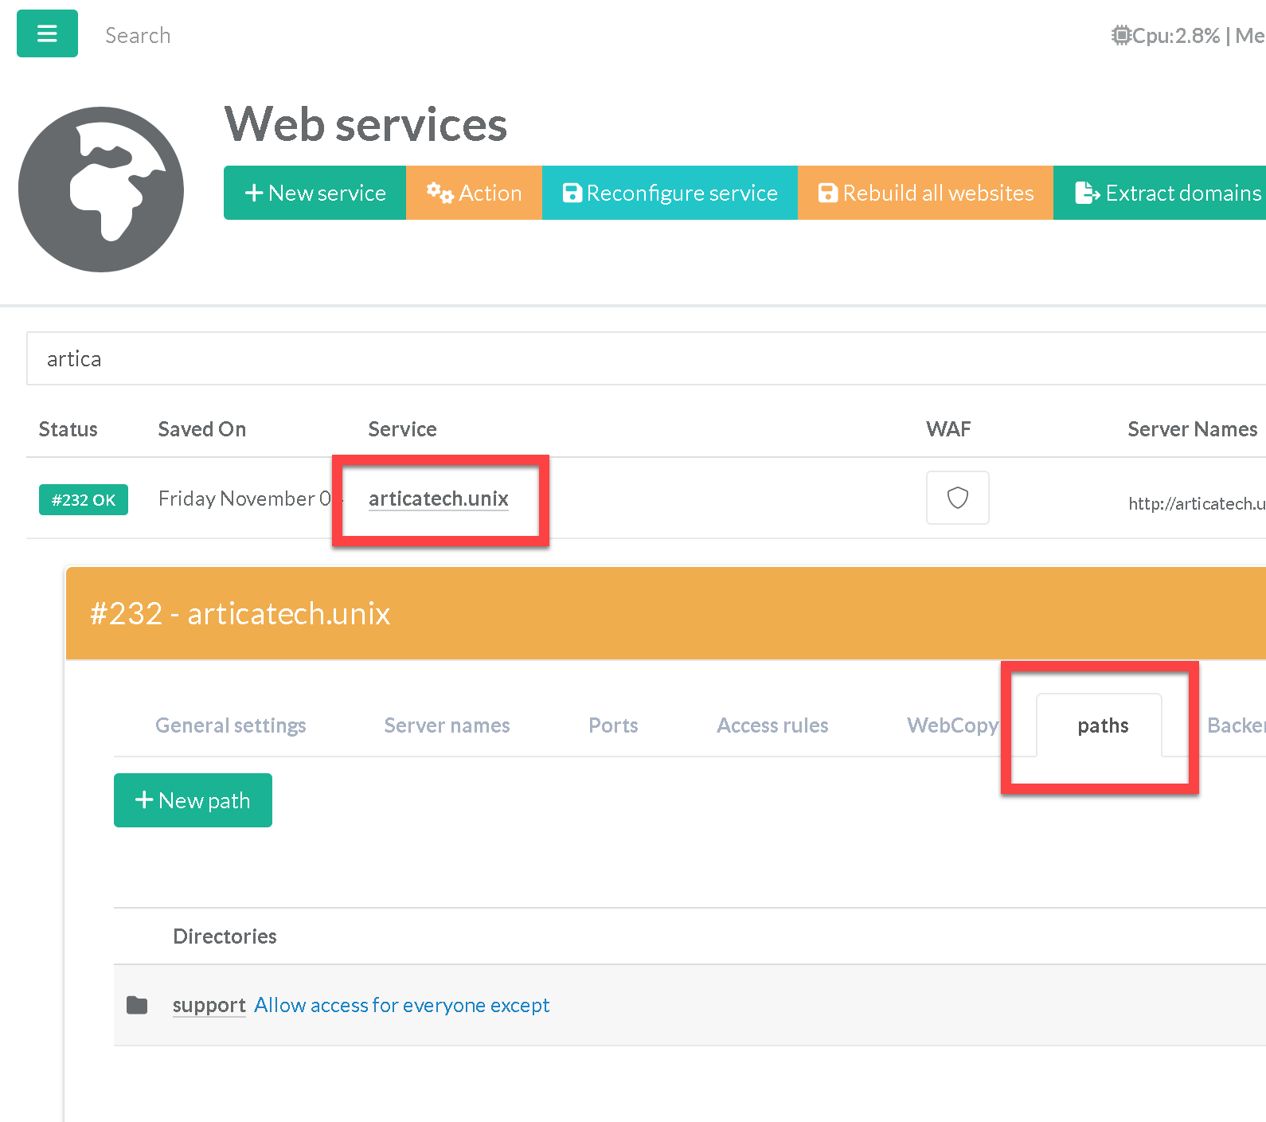Click the New service button
The height and width of the screenshot is (1122, 1266).
(315, 193)
